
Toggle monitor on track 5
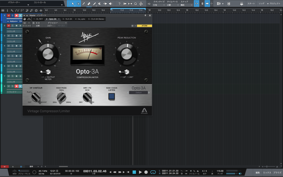[x=21, y=56]
